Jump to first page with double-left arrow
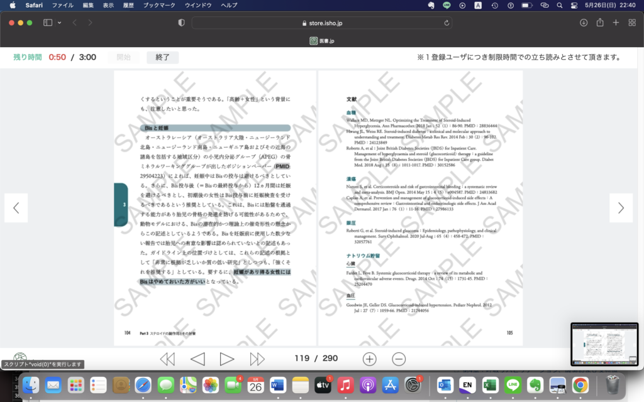Image resolution: width=644 pixels, height=402 pixels. (x=167, y=359)
